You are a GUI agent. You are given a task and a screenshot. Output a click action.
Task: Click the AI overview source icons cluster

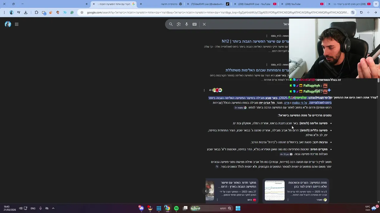tap(216, 90)
